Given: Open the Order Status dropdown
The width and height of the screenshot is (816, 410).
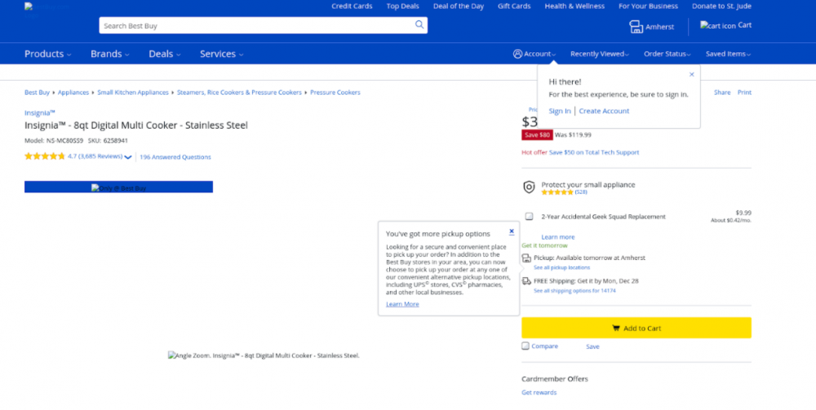Looking at the screenshot, I should [x=667, y=54].
